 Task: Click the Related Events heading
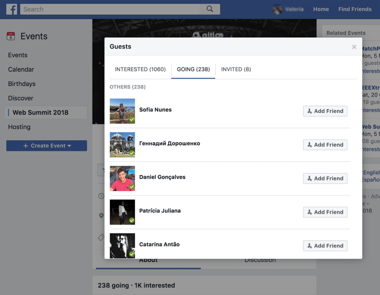pyautogui.click(x=346, y=33)
